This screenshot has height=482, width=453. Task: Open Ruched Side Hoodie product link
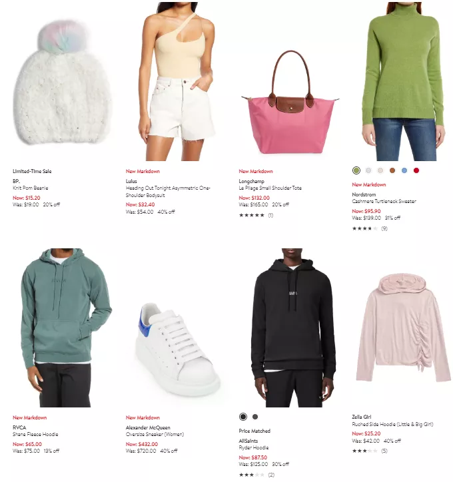(x=392, y=424)
